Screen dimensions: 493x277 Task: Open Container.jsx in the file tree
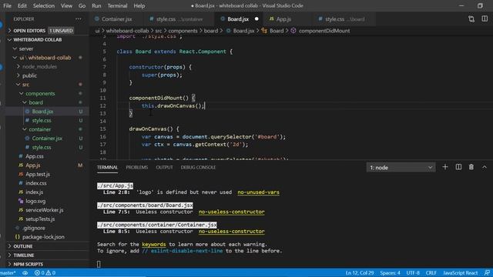47,138
